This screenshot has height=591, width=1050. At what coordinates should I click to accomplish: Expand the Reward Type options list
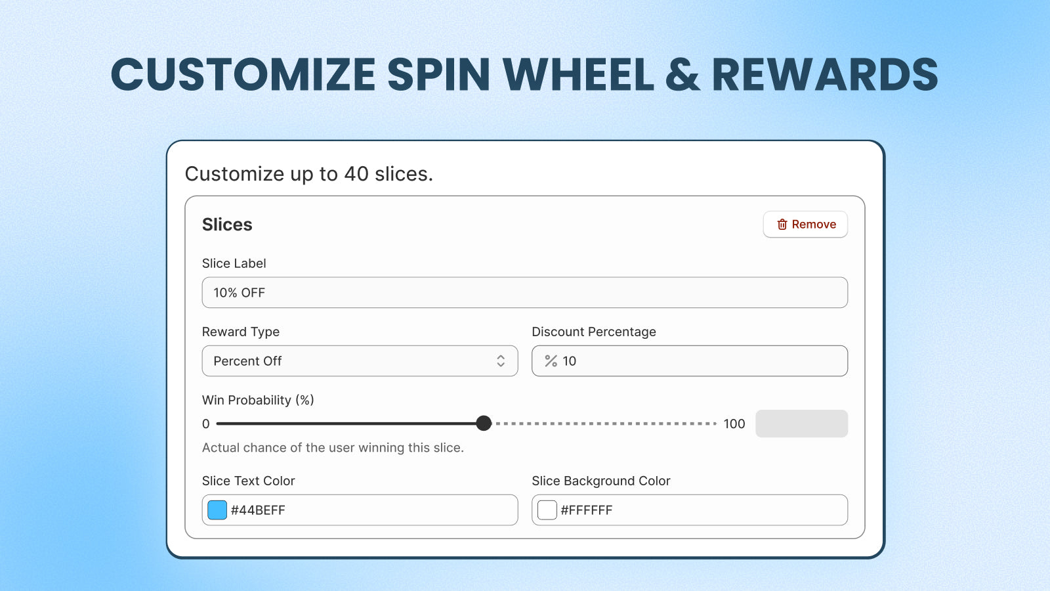click(x=359, y=361)
